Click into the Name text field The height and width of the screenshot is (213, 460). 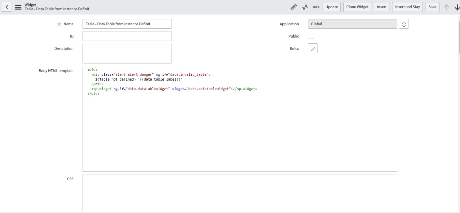[127, 24]
